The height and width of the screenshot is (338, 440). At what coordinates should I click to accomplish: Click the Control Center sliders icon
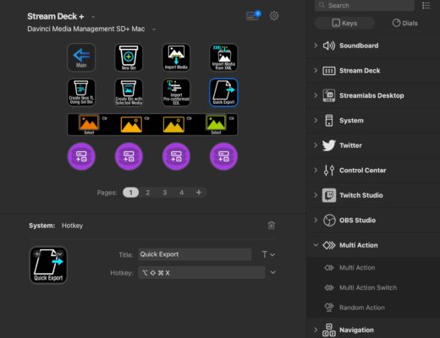(329, 170)
